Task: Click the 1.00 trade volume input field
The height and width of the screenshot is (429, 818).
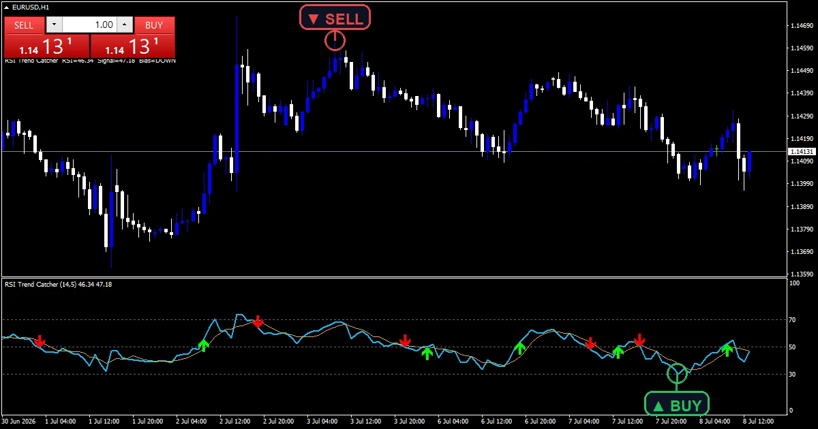Action: click(89, 25)
